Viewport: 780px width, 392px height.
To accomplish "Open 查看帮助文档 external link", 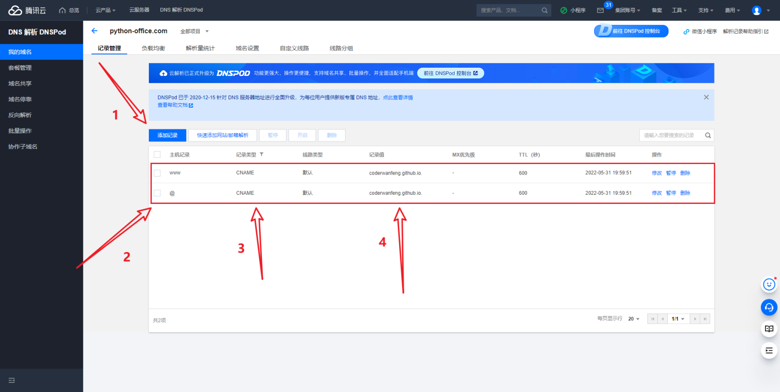I will (x=175, y=105).
